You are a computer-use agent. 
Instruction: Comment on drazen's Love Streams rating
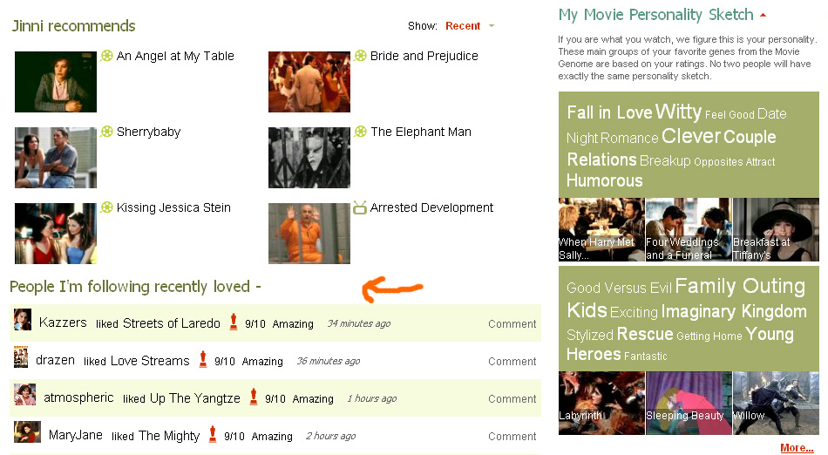point(512,361)
